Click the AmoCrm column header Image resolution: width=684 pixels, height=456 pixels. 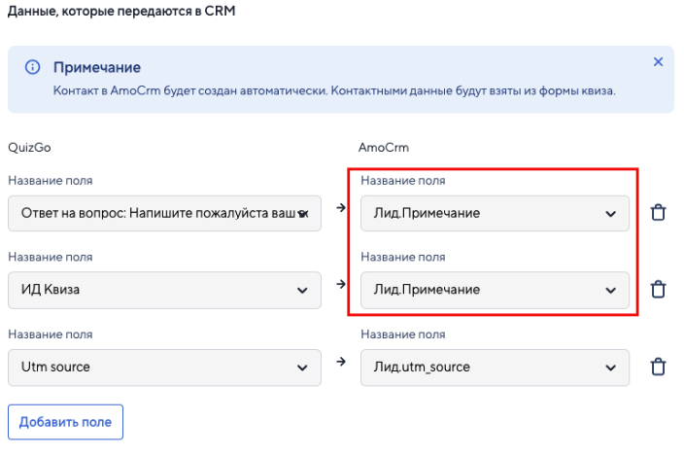click(x=385, y=147)
